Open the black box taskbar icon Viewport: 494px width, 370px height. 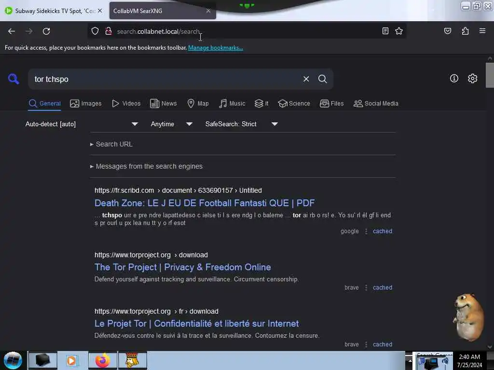[x=43, y=360]
